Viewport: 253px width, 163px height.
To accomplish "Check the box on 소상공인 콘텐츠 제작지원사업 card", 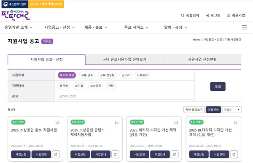I will pyautogui.click(x=117, y=122).
